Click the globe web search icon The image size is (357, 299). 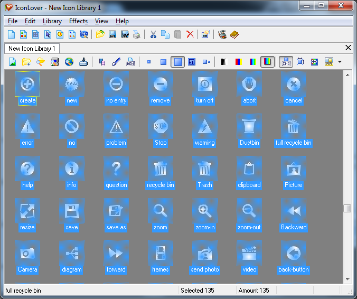pos(69,62)
